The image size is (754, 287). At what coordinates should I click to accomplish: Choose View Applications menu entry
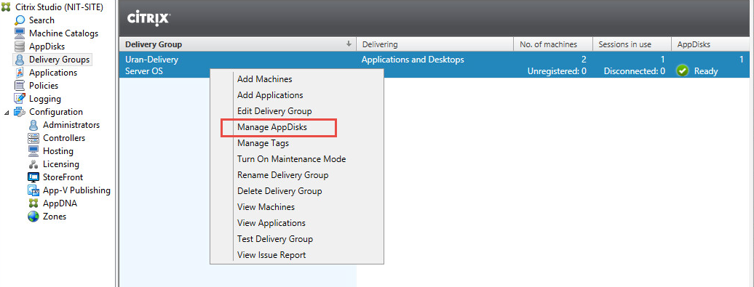[x=271, y=222]
